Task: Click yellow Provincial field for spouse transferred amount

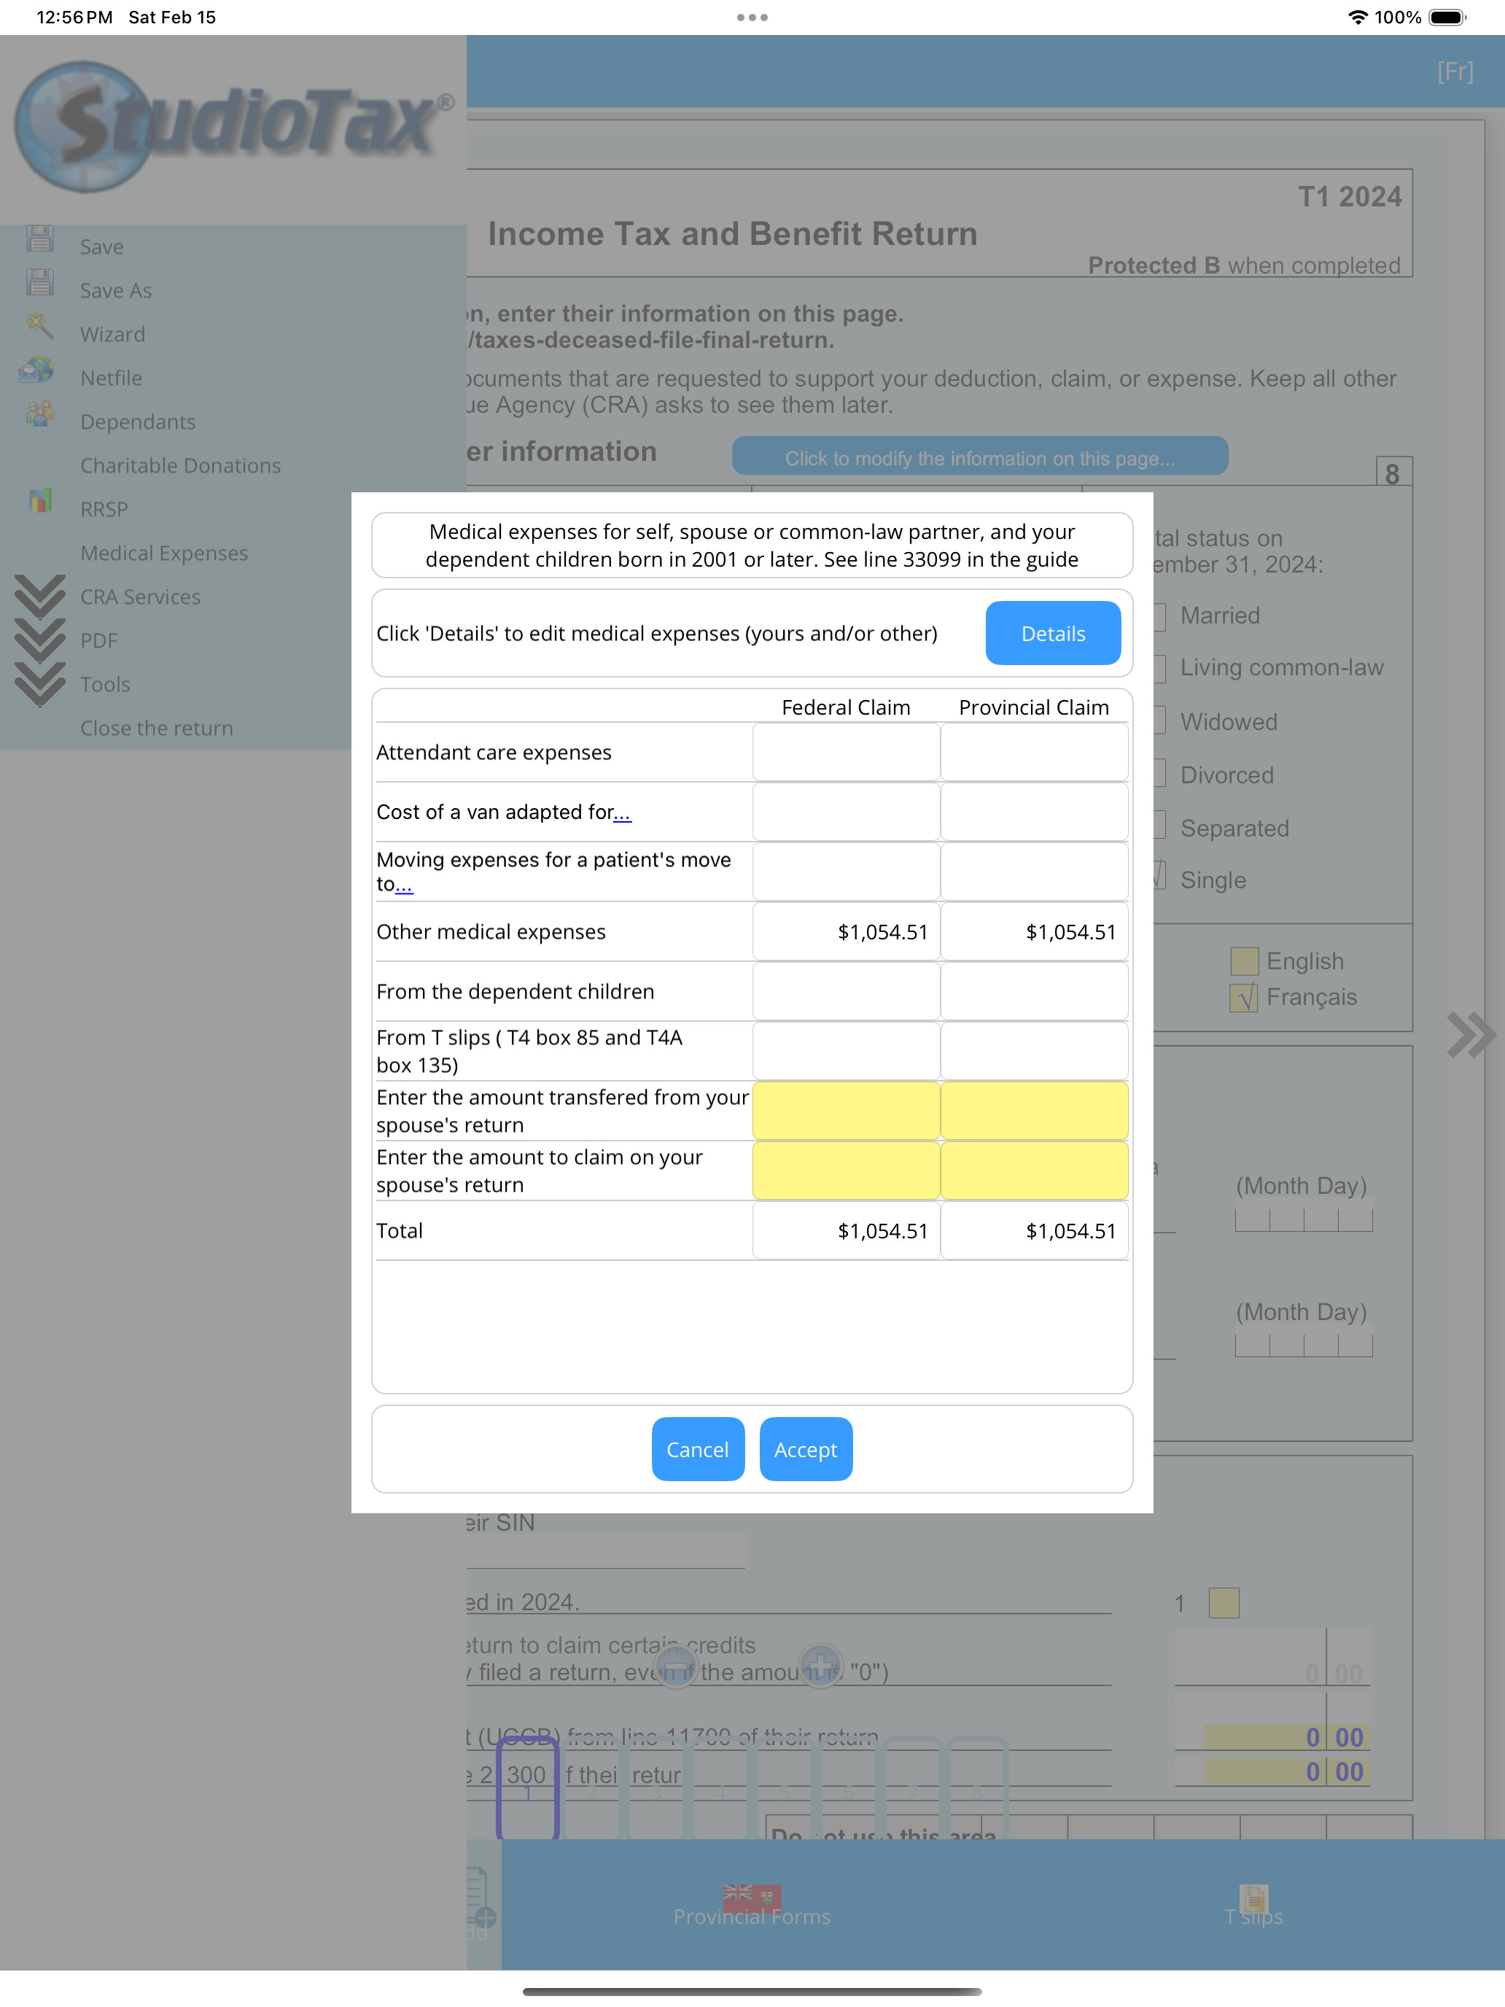Action: tap(1034, 1111)
